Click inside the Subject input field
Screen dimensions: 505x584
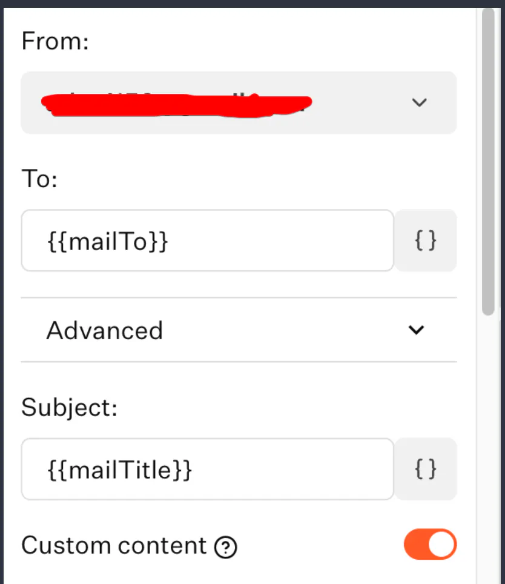[291, 469]
